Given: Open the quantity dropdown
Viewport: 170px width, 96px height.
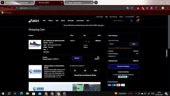Looking at the screenshot, I should coord(87,41).
